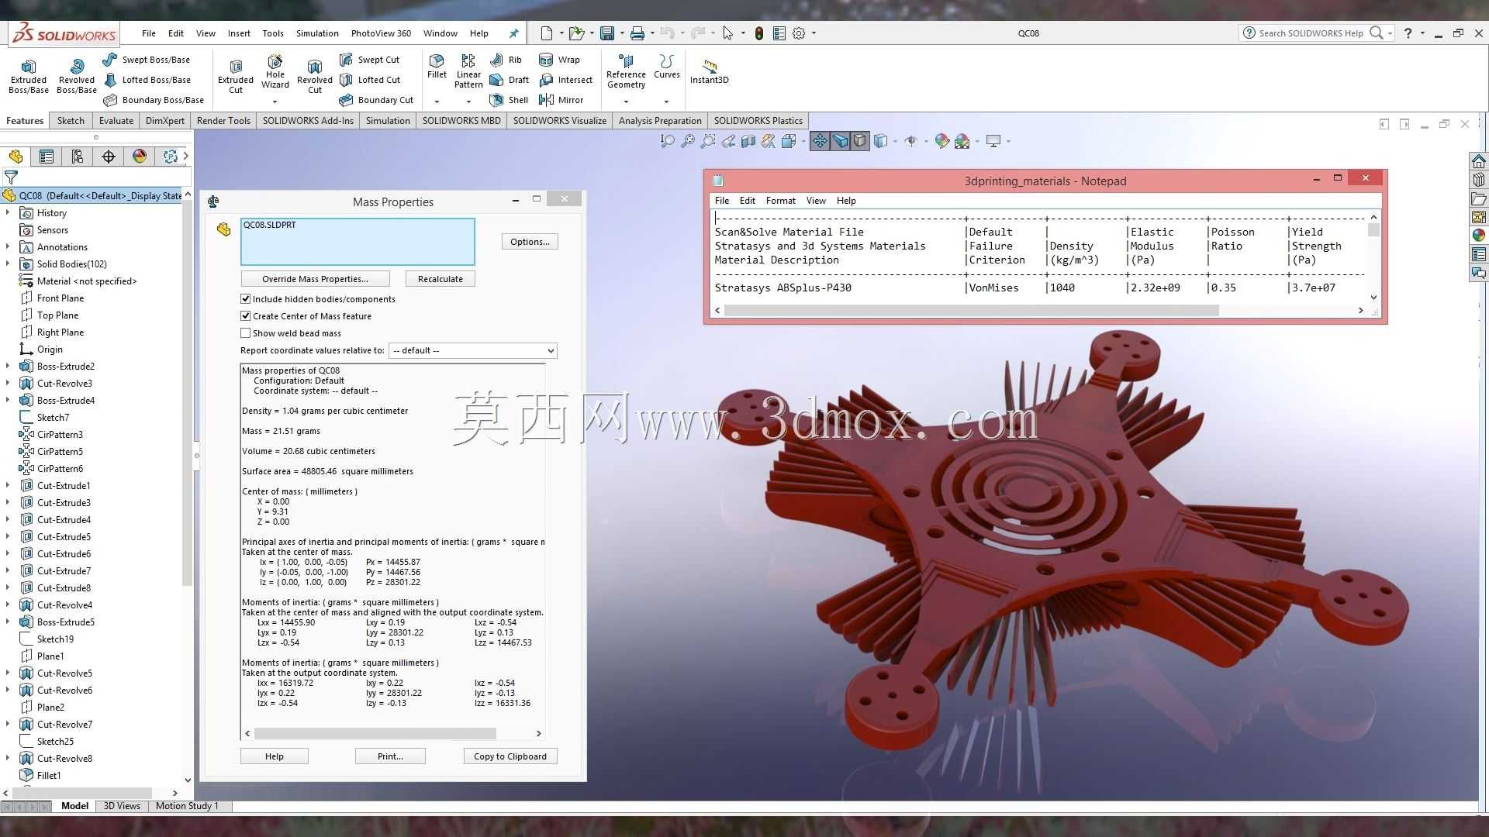Open the Hole Wizard tool

[x=275, y=72]
